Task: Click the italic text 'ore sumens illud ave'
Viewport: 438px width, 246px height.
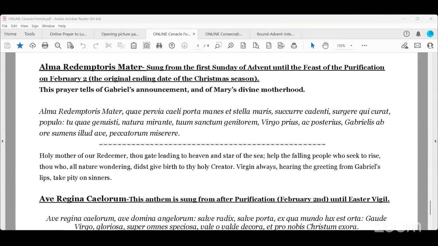Action: coord(73,133)
